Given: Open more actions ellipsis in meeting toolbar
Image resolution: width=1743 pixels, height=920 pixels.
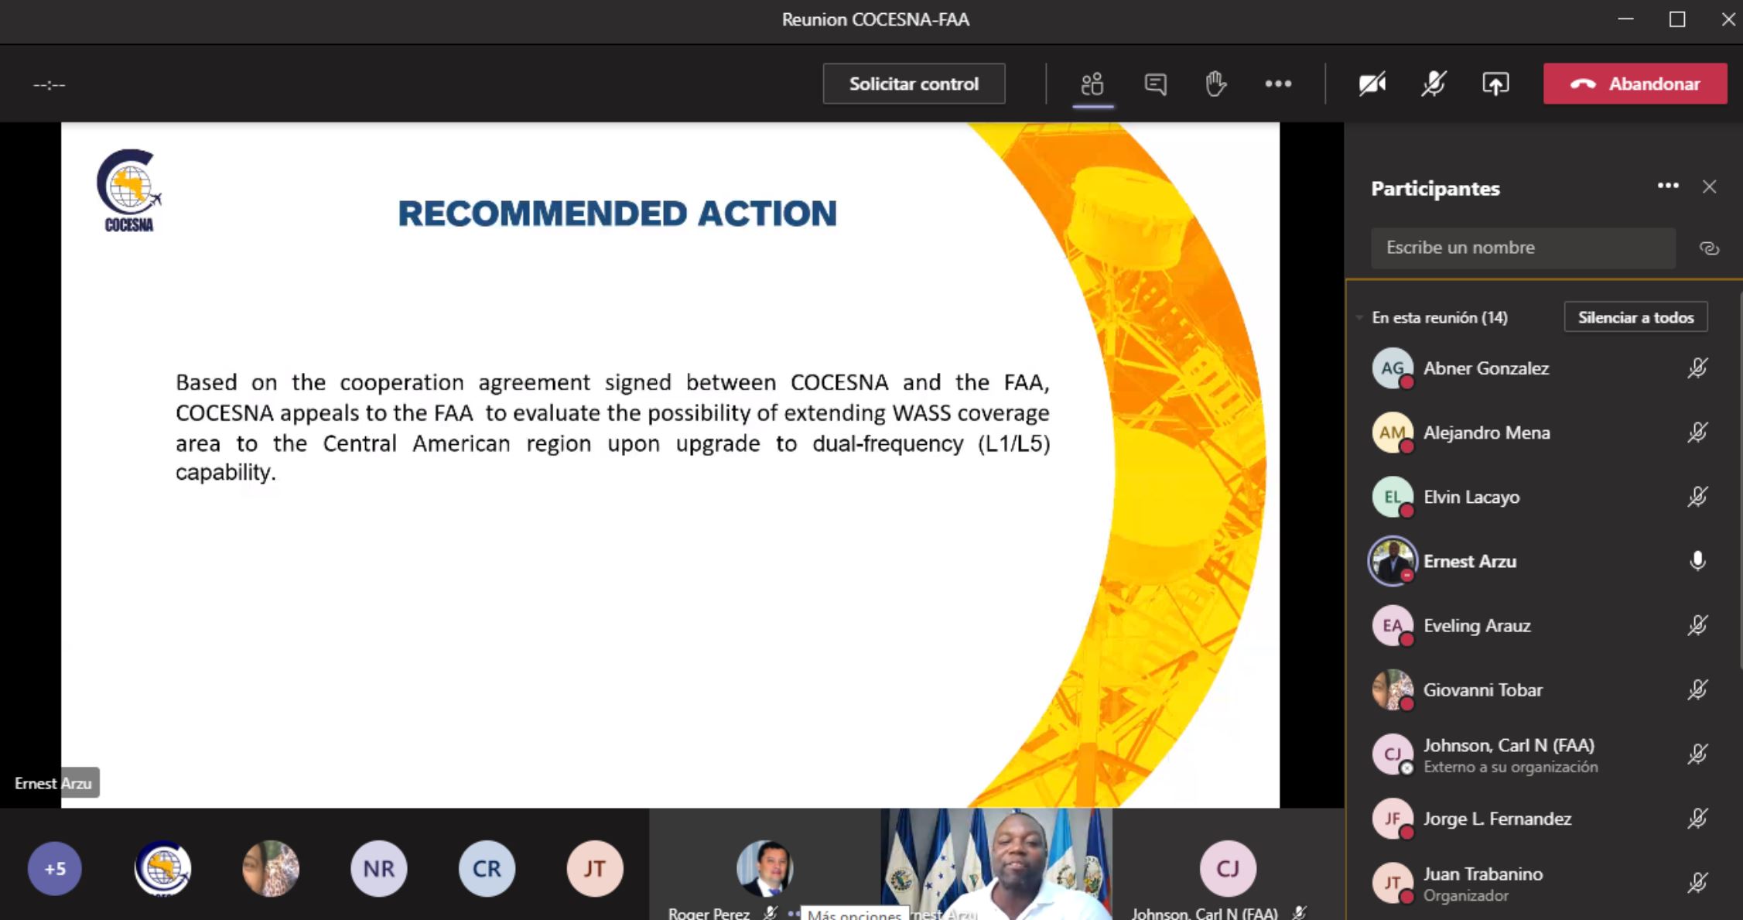Looking at the screenshot, I should point(1278,84).
